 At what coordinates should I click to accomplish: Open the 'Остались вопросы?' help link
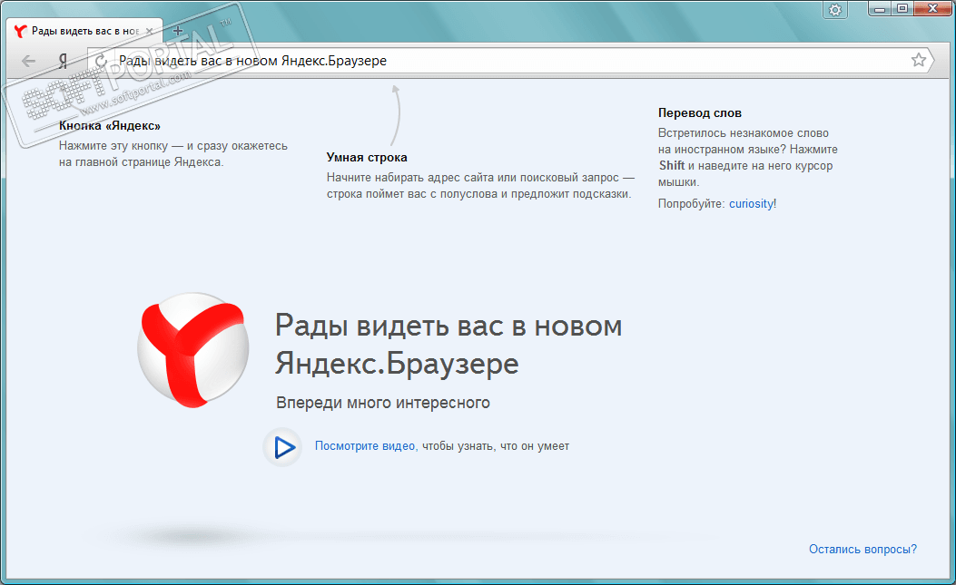pyautogui.click(x=862, y=549)
